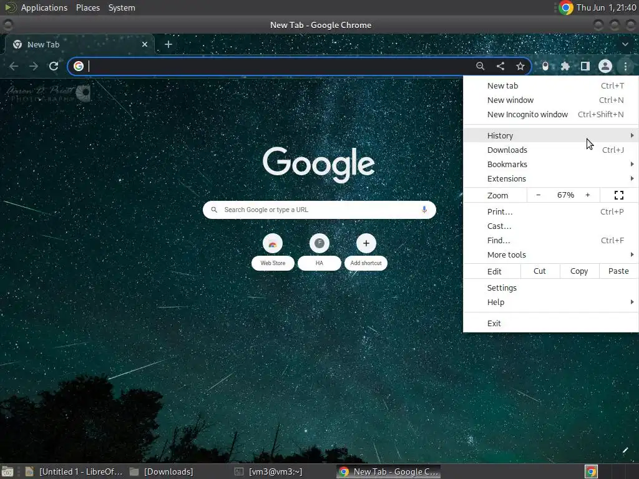
Task: Click the Paste button in Edit row
Action: [x=618, y=271]
